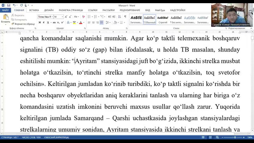Switch to the РАЗМЕТКА СТРАНИЦЫ tab
Viewport: 254px width, 143px height.
pos(71,10)
